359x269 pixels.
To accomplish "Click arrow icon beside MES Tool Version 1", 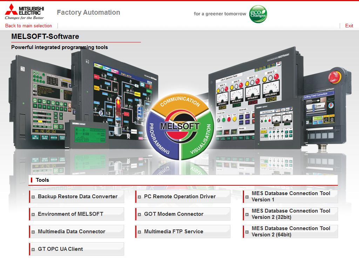I will (x=247, y=197).
